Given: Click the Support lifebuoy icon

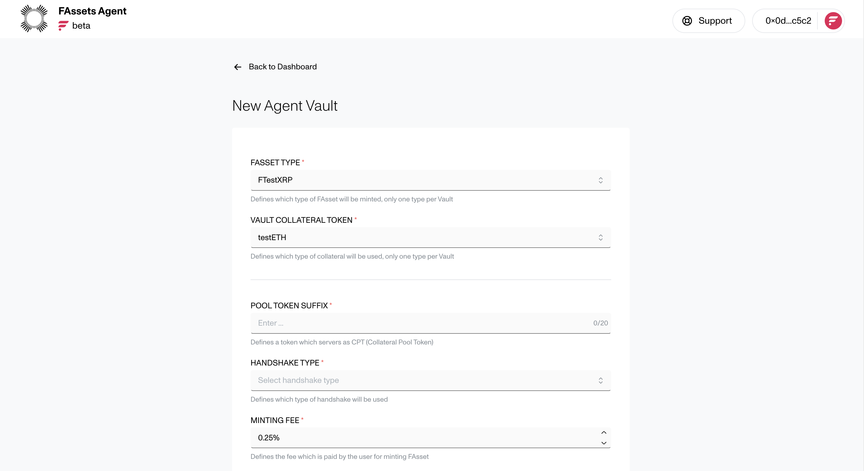Looking at the screenshot, I should pyautogui.click(x=687, y=21).
